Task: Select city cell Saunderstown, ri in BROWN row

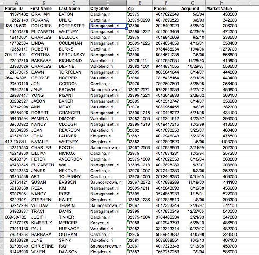Action: click(x=108, y=89)
